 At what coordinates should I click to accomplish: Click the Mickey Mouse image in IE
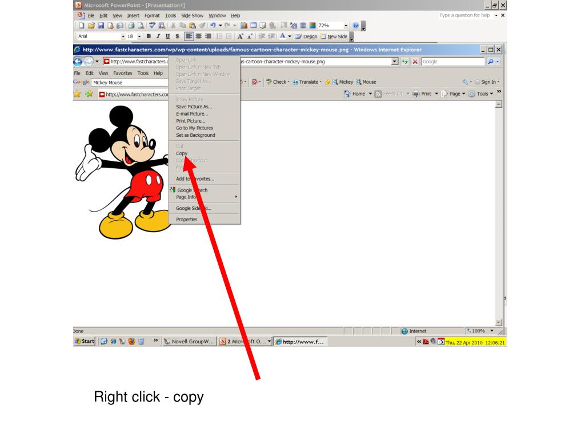click(122, 172)
